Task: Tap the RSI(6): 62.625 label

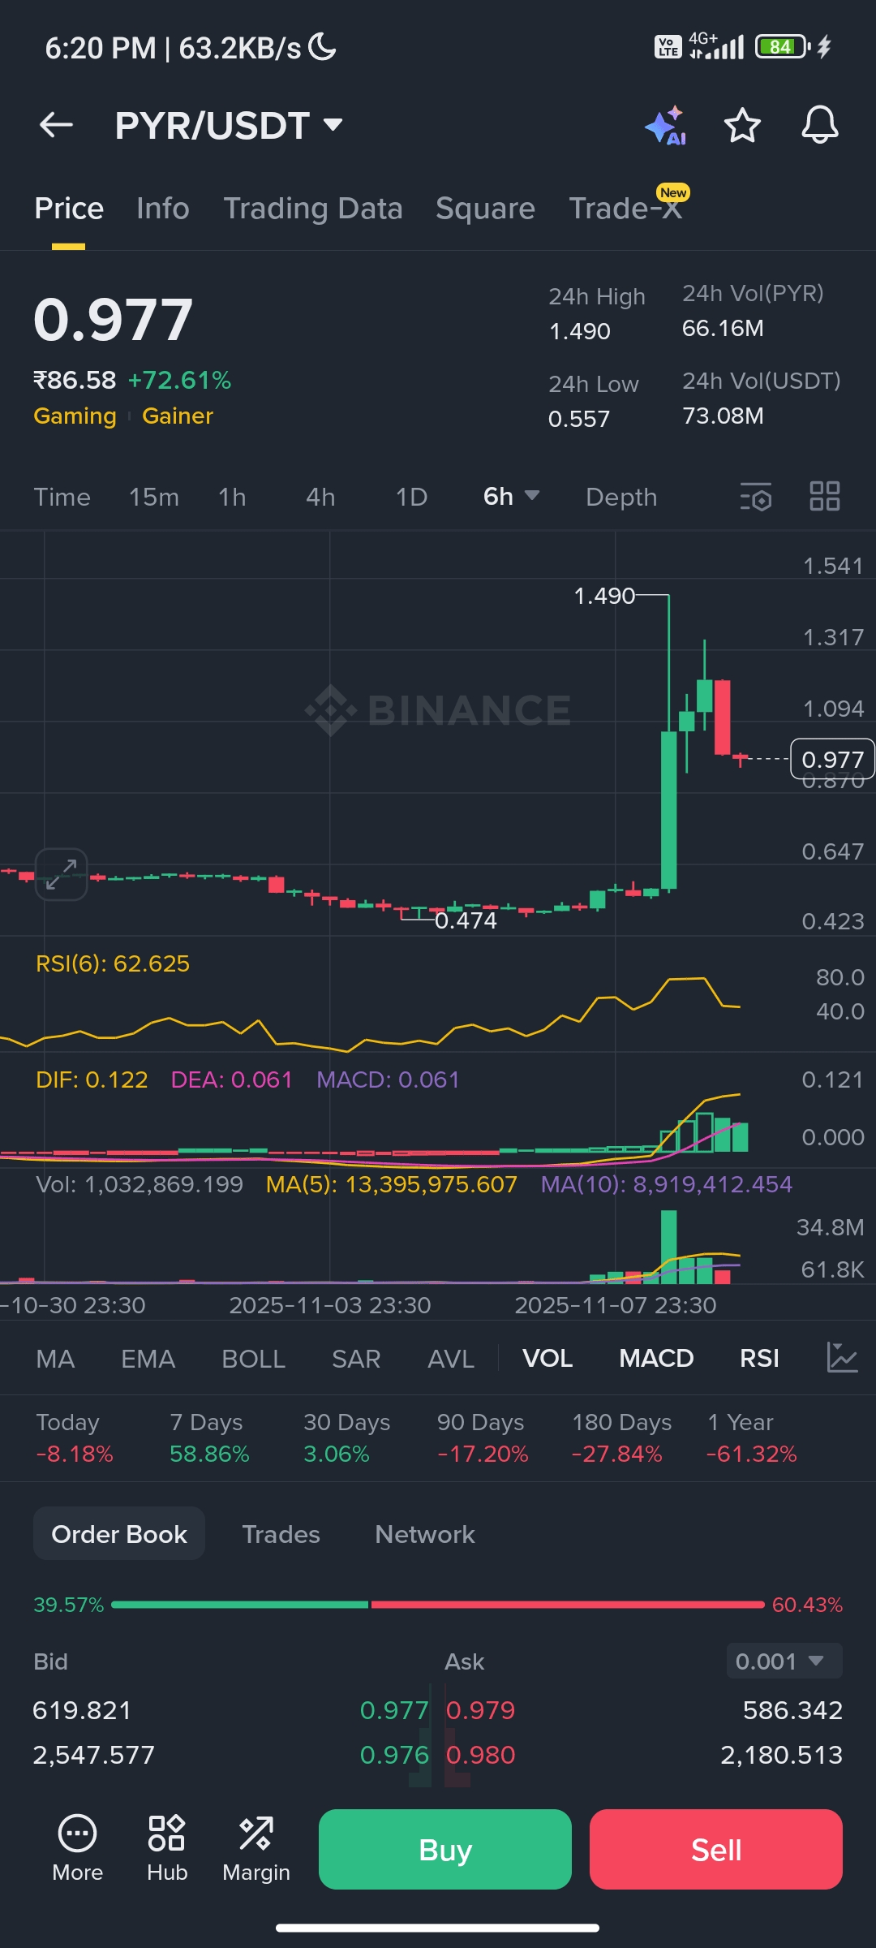Action: pos(113,963)
